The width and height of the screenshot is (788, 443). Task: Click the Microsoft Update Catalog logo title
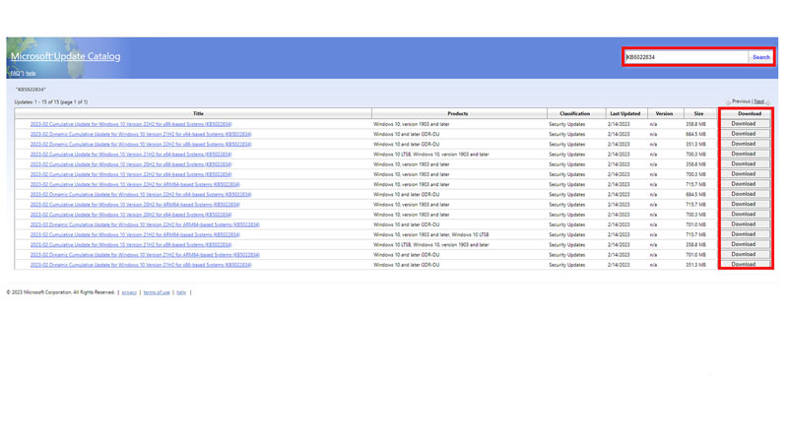pyautogui.click(x=65, y=56)
